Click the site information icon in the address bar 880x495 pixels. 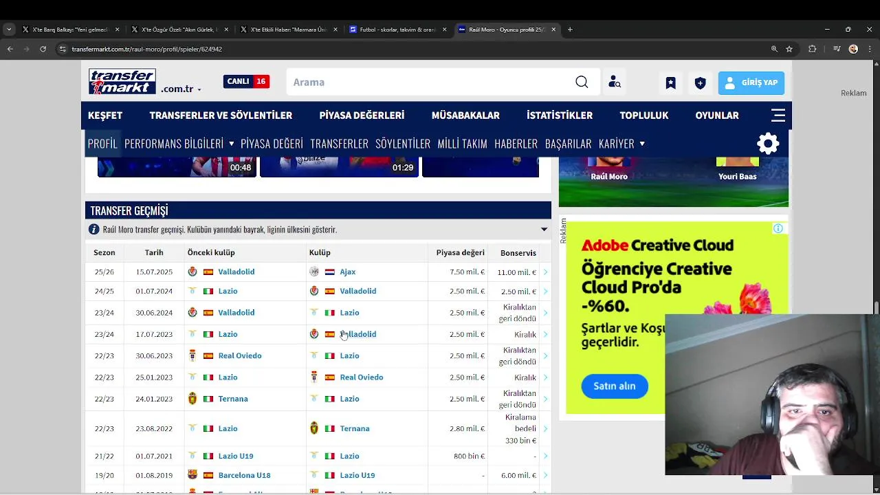63,49
